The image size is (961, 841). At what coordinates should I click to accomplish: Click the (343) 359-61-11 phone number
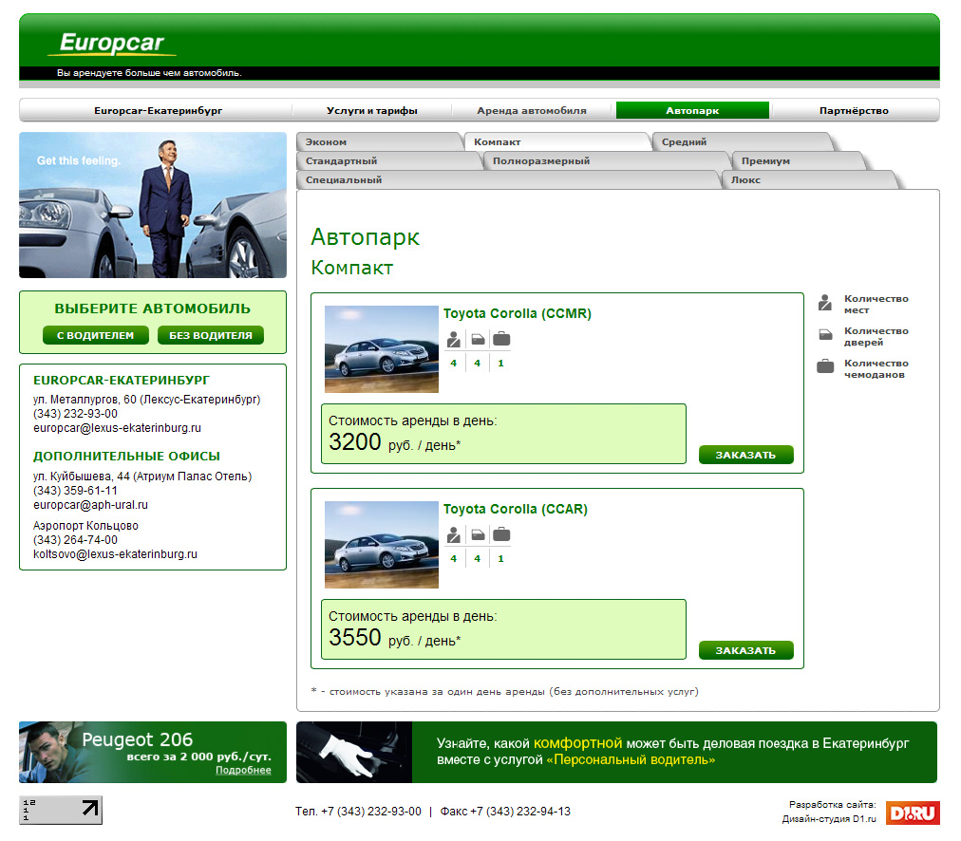(x=75, y=491)
